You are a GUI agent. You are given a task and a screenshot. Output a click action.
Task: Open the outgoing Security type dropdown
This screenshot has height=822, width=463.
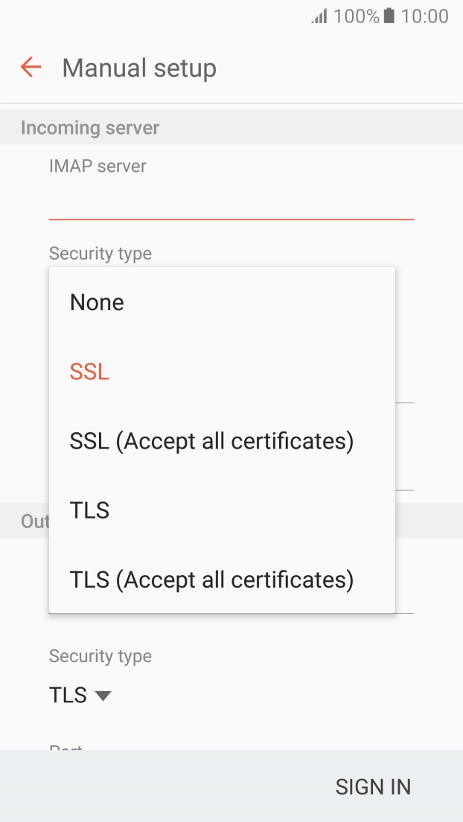point(80,694)
